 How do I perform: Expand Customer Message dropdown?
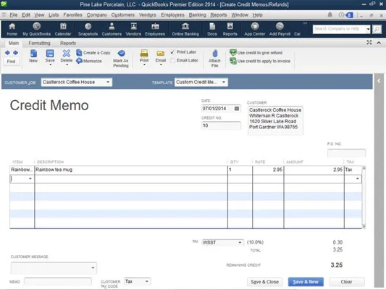93,268
